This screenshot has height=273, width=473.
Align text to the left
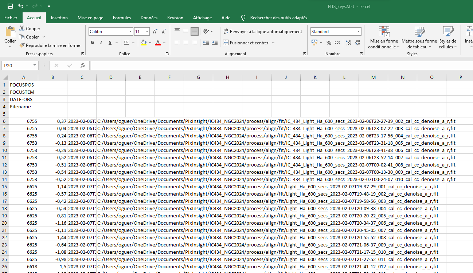(177, 43)
